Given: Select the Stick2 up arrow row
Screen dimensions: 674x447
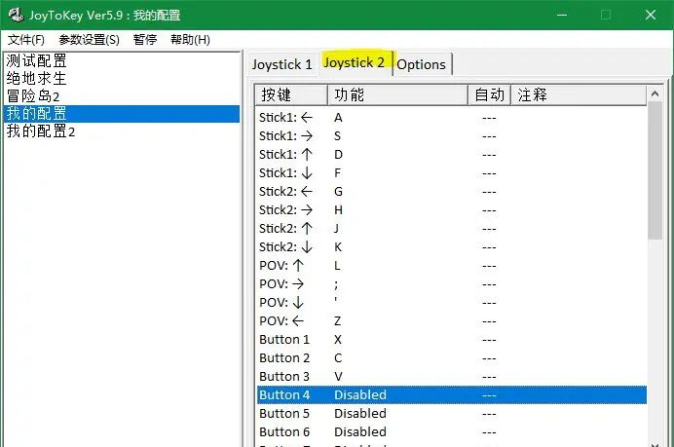Looking at the screenshot, I should pos(452,228).
